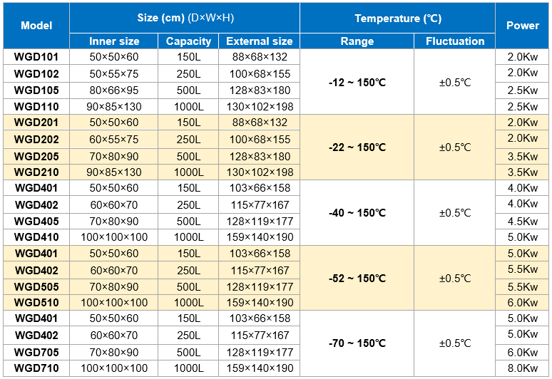552x379 pixels.
Task: Select the 80×66×95 inner size cell
Action: coord(114,90)
